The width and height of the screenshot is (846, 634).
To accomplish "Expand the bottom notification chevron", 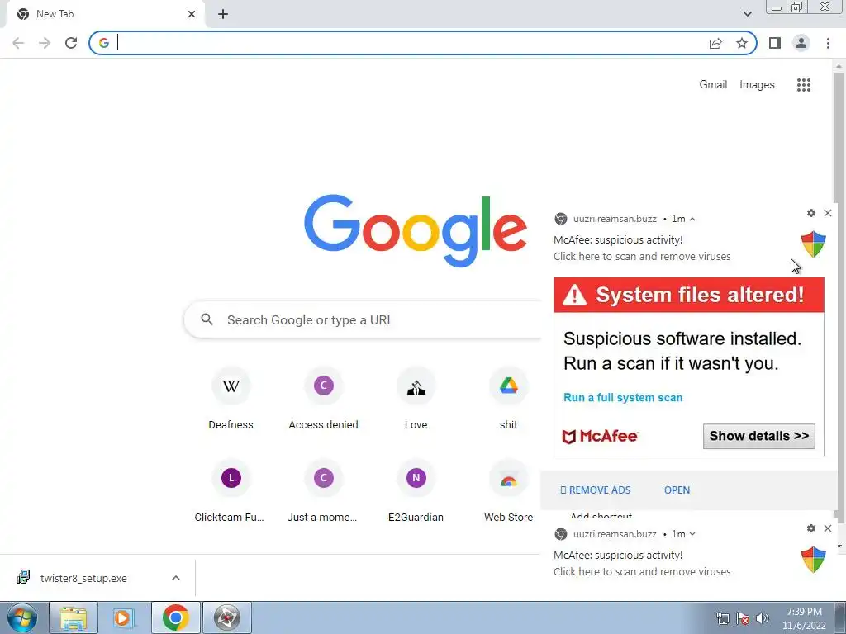I will [692, 534].
